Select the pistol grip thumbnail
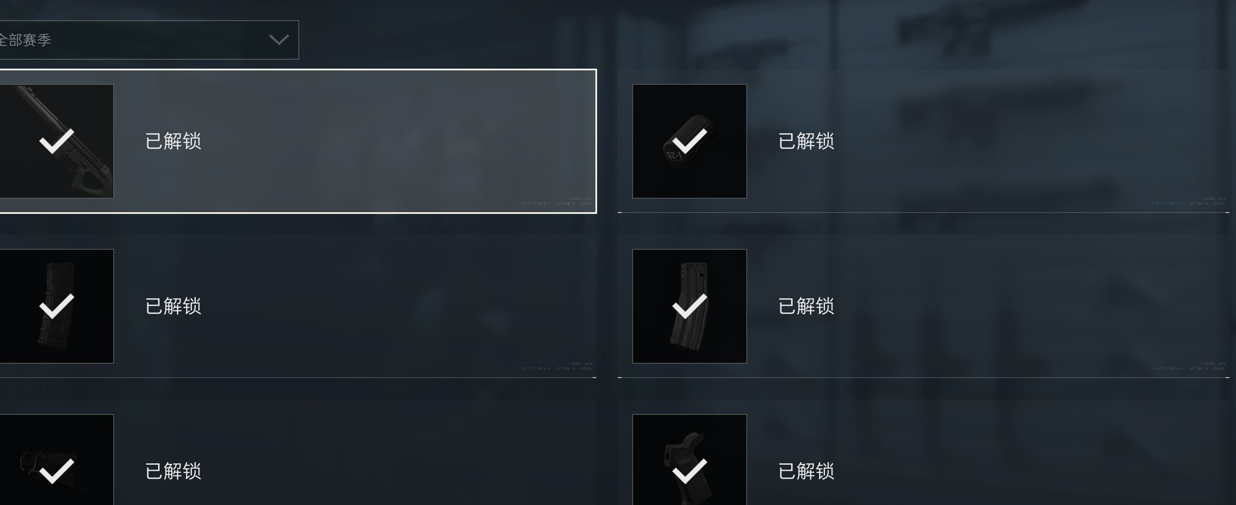 click(690, 460)
